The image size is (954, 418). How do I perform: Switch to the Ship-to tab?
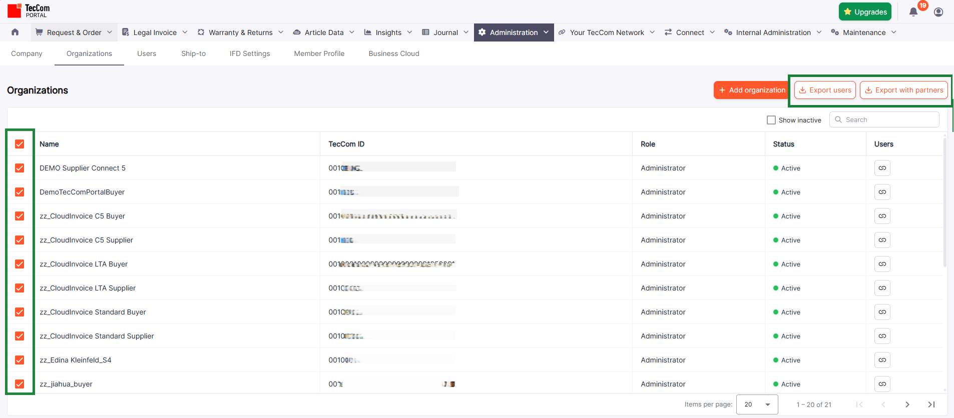193,53
